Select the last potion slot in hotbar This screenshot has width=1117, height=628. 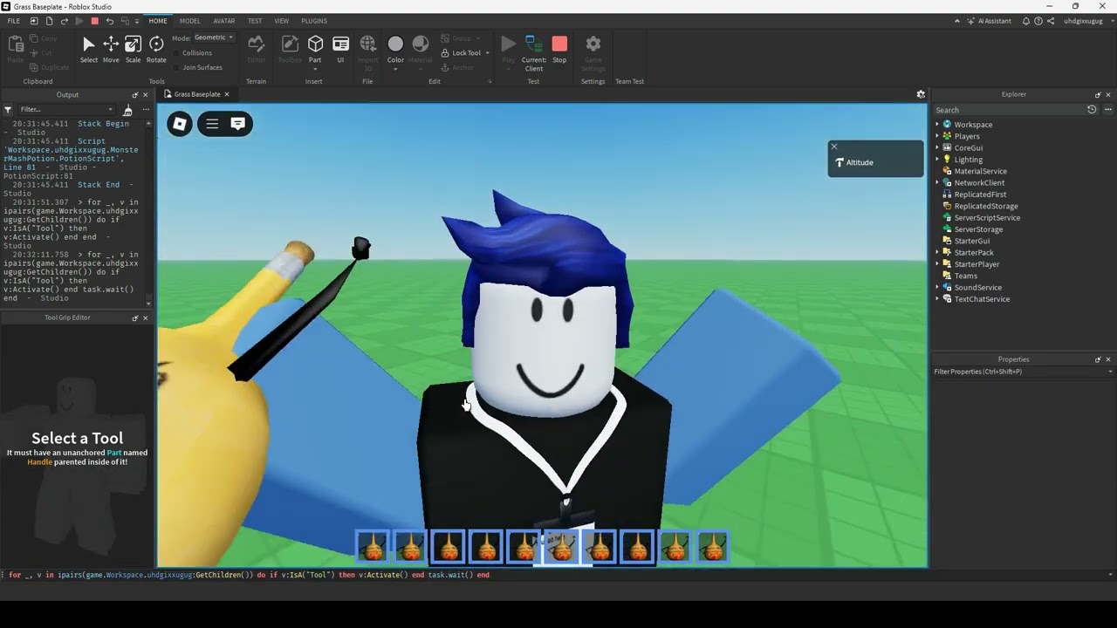click(x=713, y=547)
